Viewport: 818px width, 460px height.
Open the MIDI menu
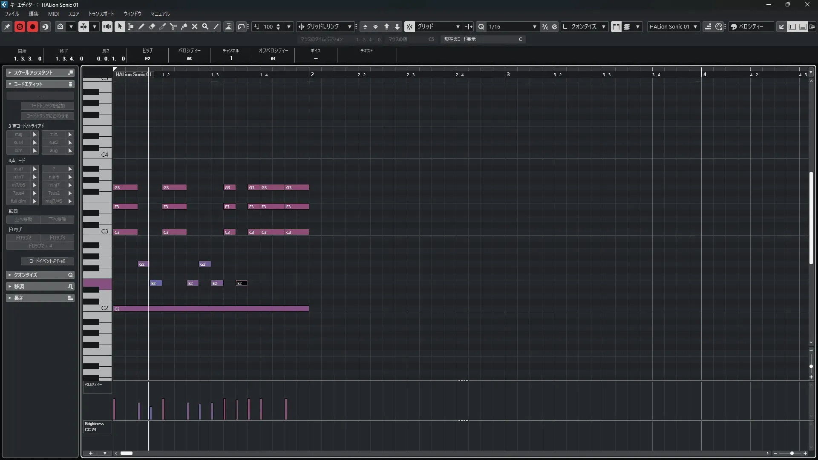click(x=53, y=14)
